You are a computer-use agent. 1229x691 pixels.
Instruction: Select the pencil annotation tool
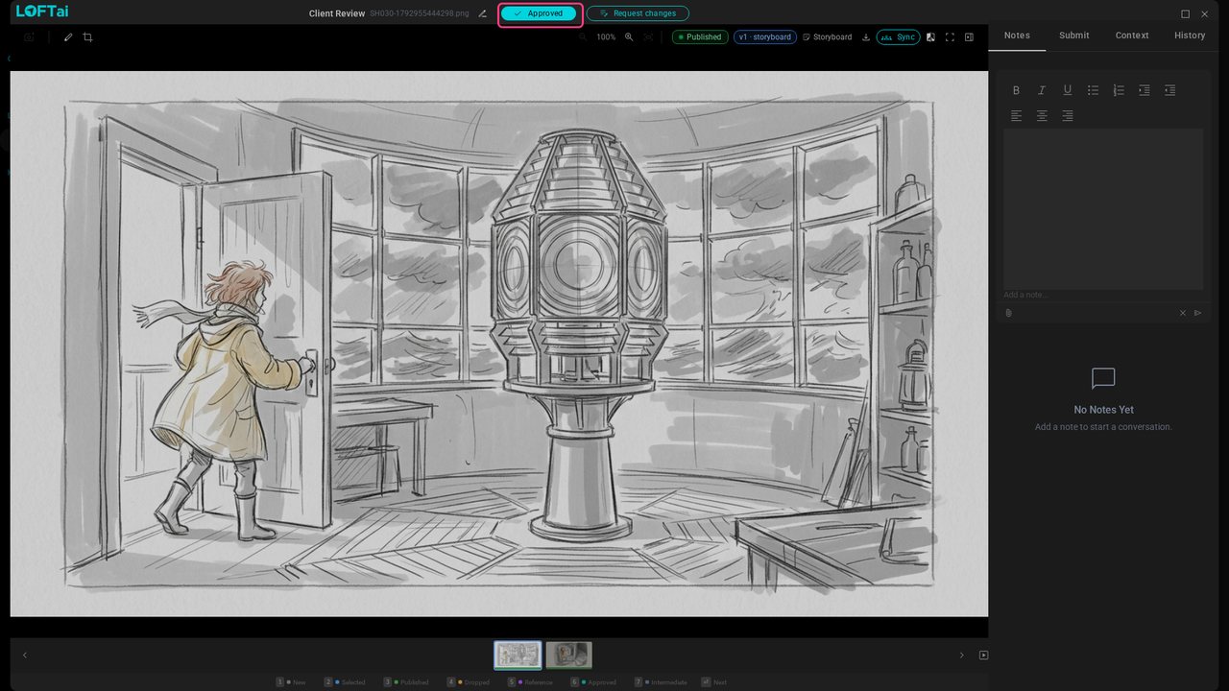(68, 37)
